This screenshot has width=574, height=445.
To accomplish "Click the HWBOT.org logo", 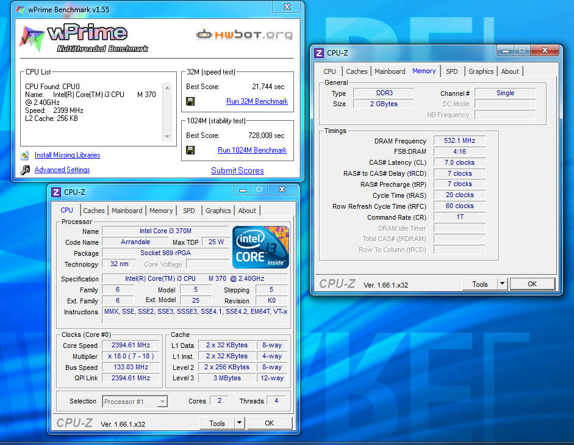I will (x=244, y=35).
